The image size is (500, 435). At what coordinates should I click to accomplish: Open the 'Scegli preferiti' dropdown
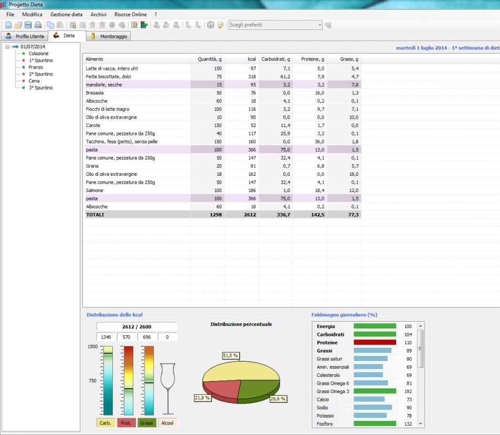coord(320,25)
